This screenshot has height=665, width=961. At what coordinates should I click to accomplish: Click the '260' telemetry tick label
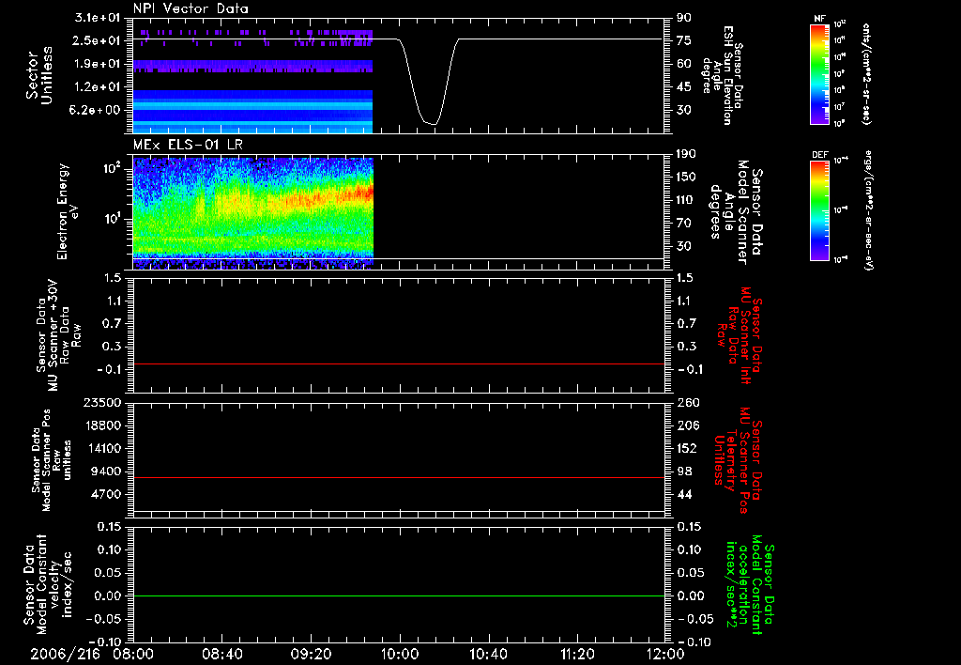point(687,403)
